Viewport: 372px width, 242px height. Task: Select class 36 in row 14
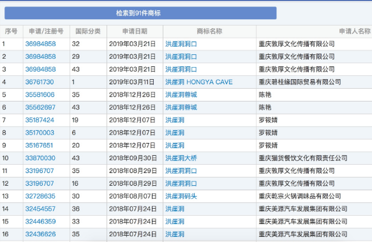pos(76,209)
